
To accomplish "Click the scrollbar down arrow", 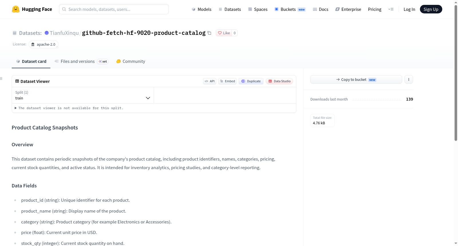I will (456, 243).
